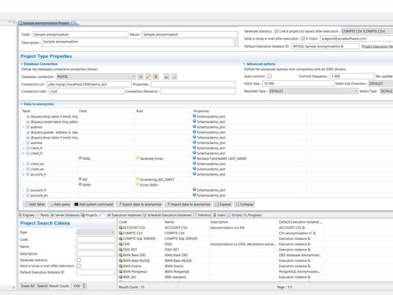The width and height of the screenshot is (393, 295).
Task: Switch to the Statistics tab
Action: pyautogui.click(x=202, y=215)
